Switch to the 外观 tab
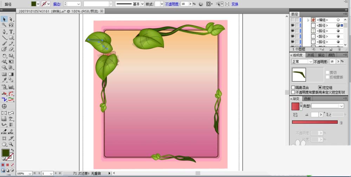 310,55
